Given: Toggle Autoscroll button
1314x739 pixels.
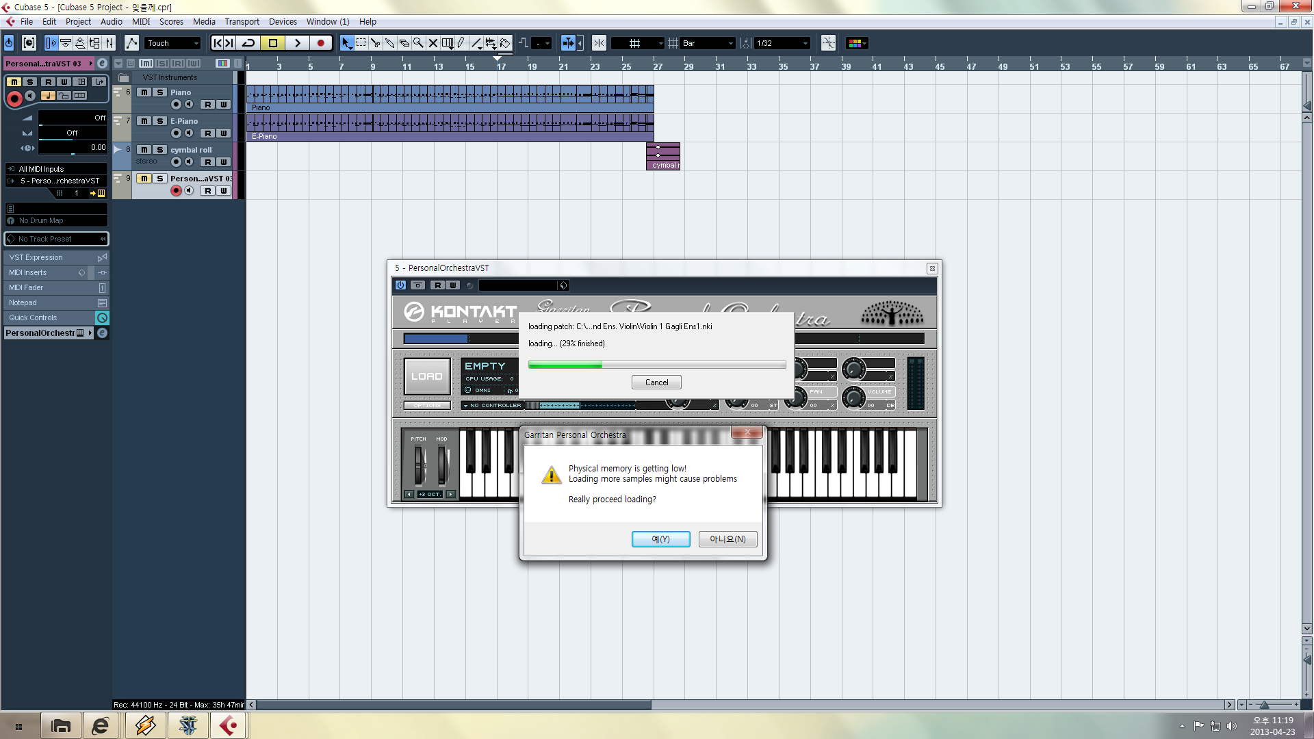Looking at the screenshot, I should pos(568,43).
